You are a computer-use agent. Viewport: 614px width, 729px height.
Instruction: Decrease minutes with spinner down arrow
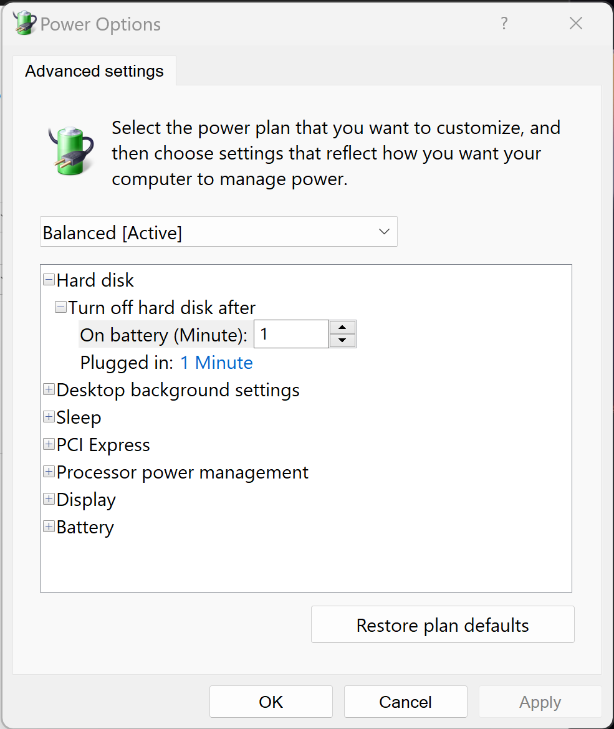[x=342, y=341]
